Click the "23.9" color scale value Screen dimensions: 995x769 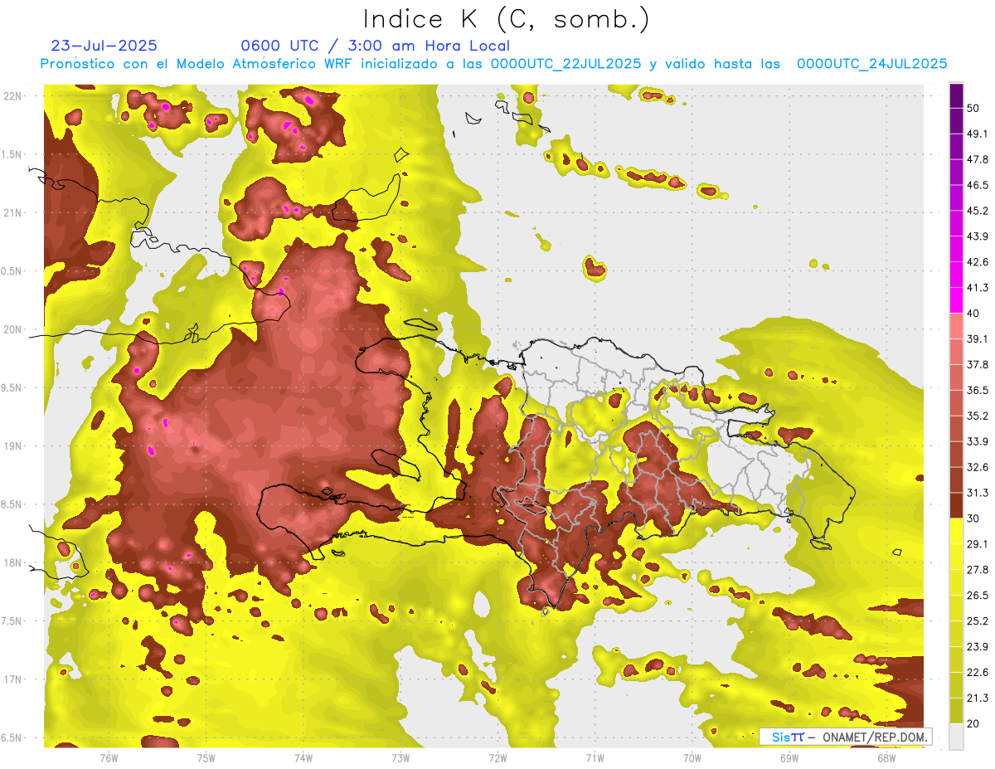(978, 647)
